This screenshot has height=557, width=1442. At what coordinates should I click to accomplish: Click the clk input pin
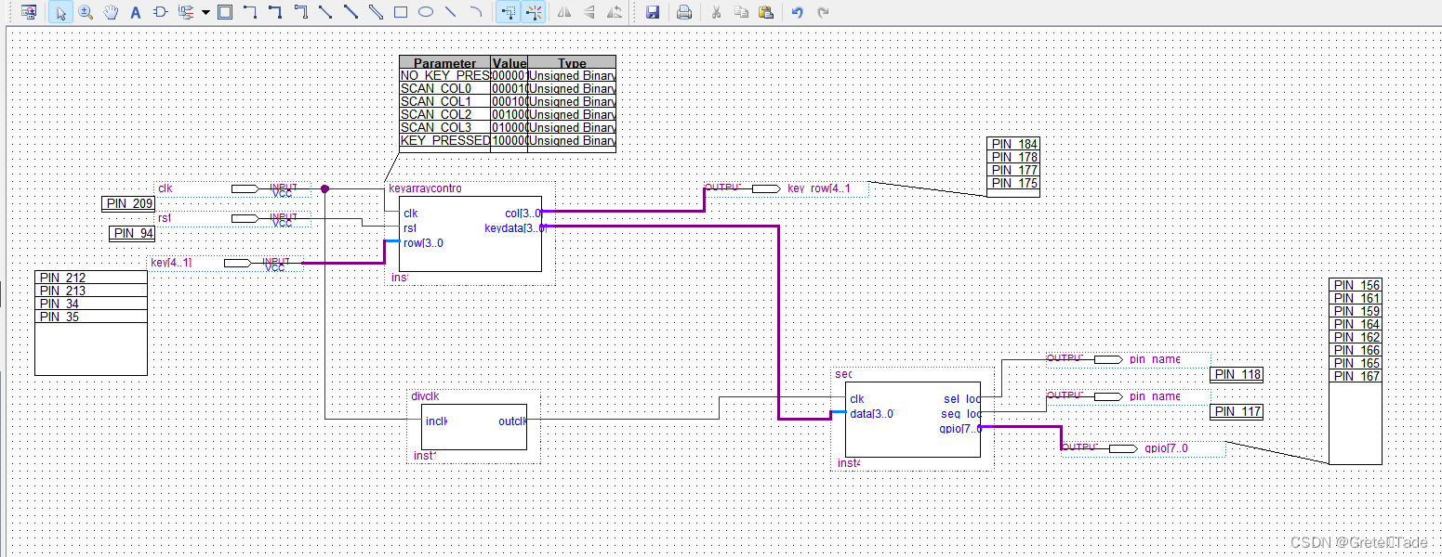[x=245, y=188]
